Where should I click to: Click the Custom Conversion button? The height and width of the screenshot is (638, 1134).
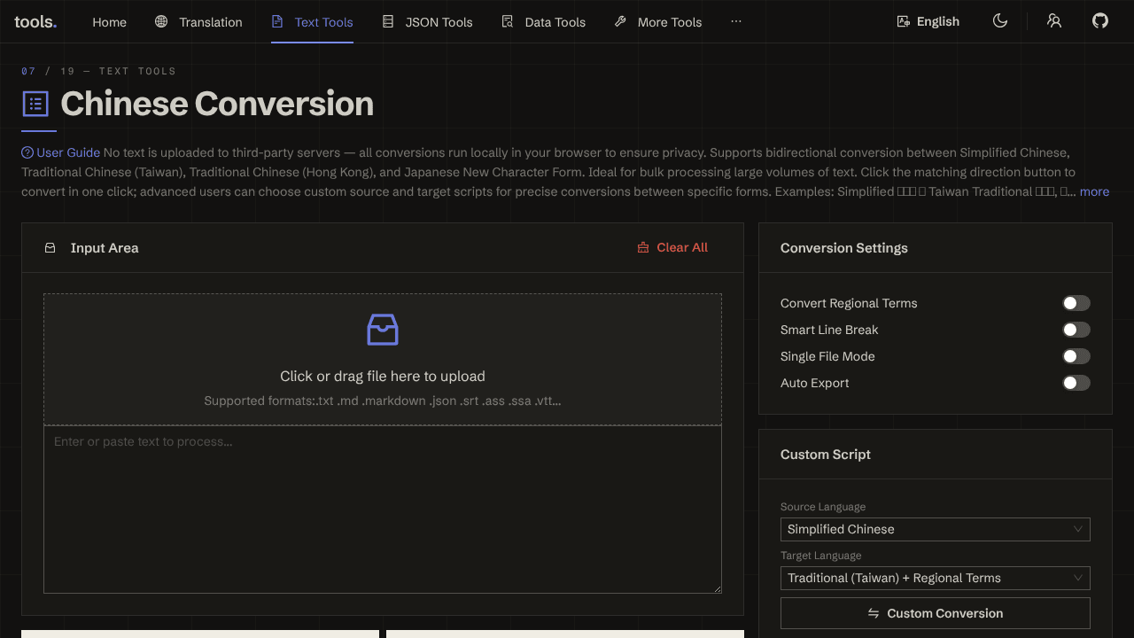coord(936,613)
